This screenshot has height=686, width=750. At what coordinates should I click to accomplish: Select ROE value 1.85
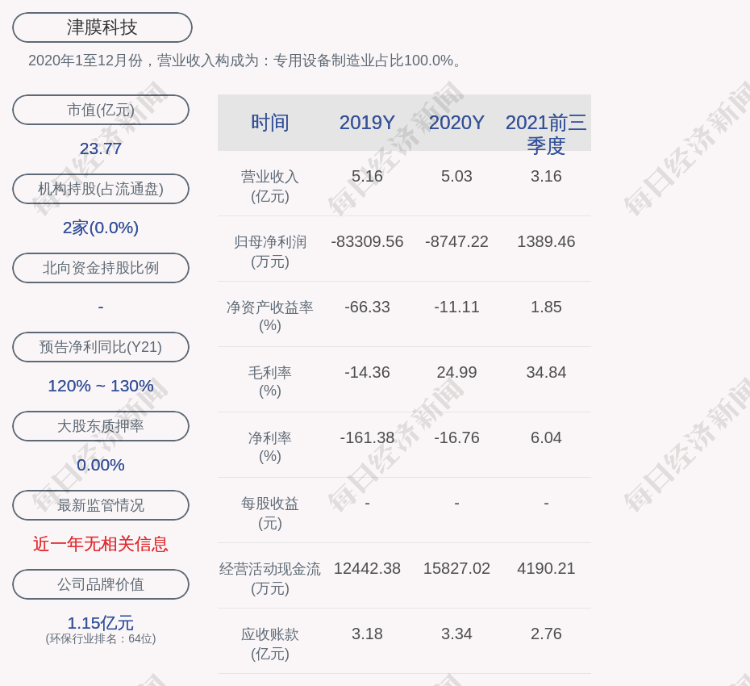tap(546, 307)
